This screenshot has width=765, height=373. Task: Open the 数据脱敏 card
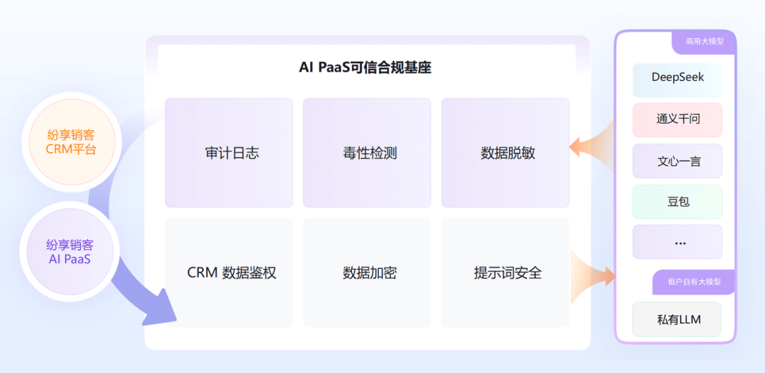pyautogui.click(x=506, y=153)
